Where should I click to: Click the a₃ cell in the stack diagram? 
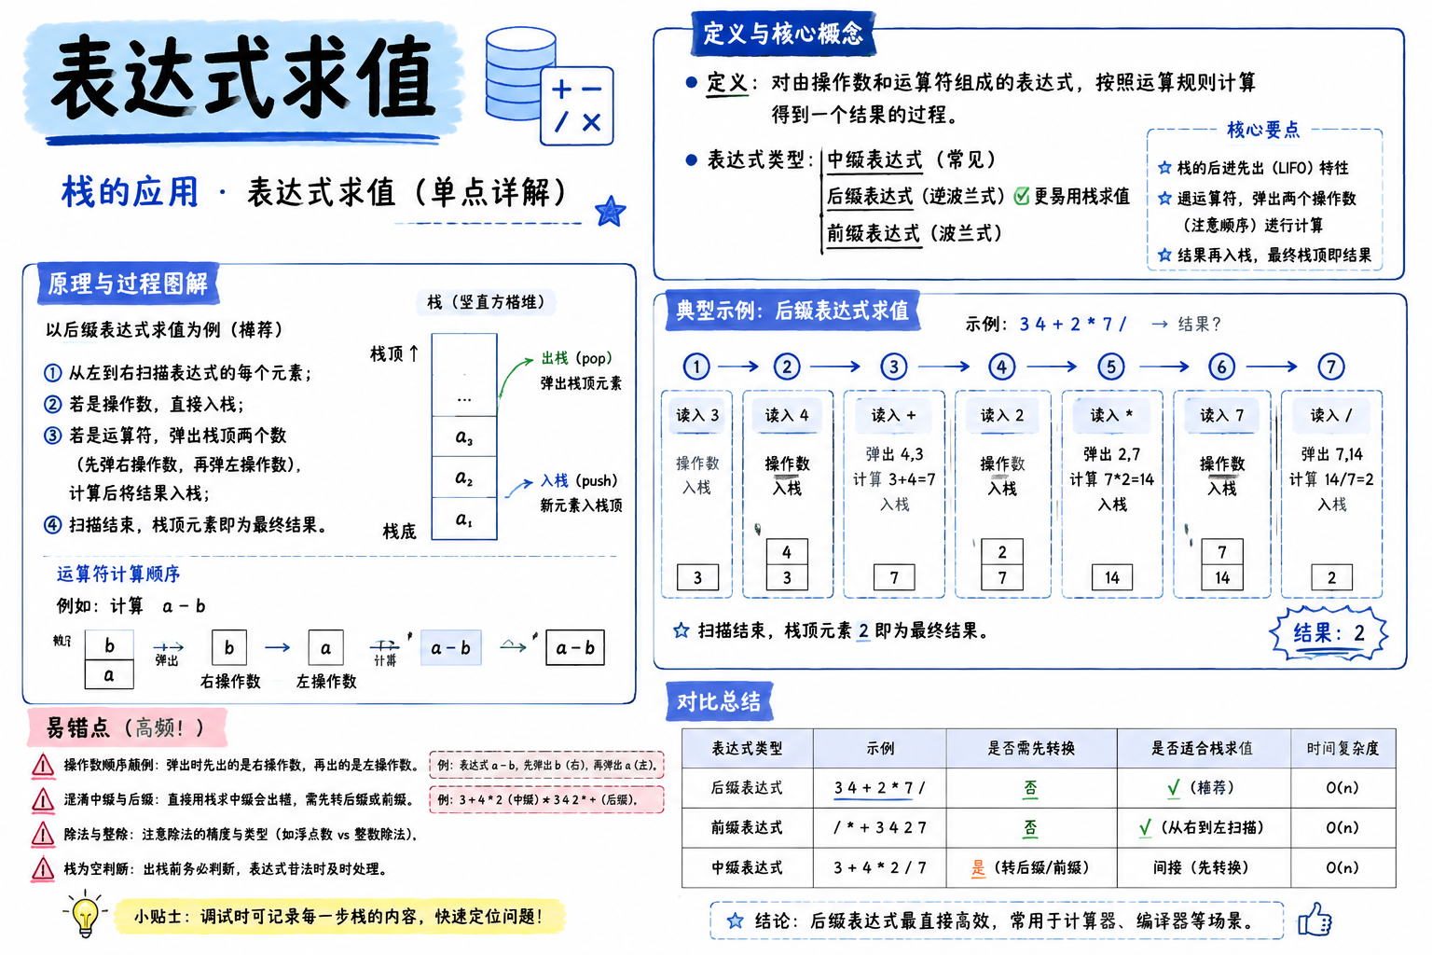464,436
